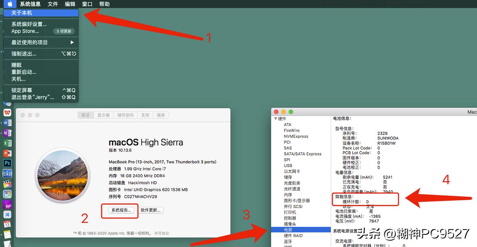Collapse the 硬件 section disclosure triangle
The width and height of the screenshot is (477, 247).
pos(275,118)
